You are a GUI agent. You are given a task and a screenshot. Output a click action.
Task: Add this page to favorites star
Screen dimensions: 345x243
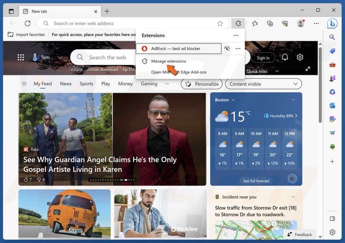(220, 23)
